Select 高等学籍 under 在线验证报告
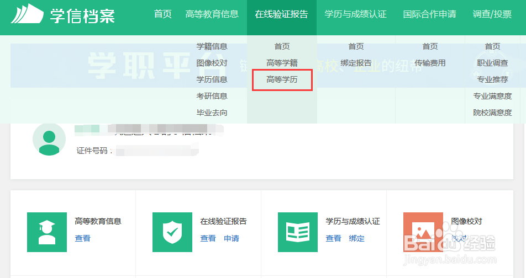The height and width of the screenshot is (278, 526). (282, 63)
